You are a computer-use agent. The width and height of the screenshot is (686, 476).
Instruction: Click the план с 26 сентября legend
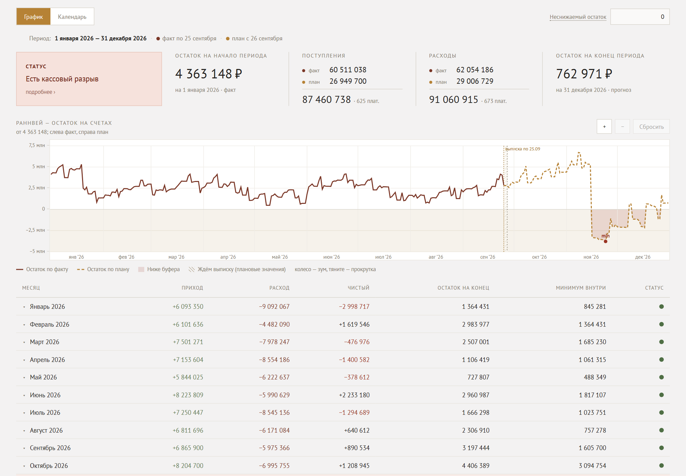[x=254, y=38]
